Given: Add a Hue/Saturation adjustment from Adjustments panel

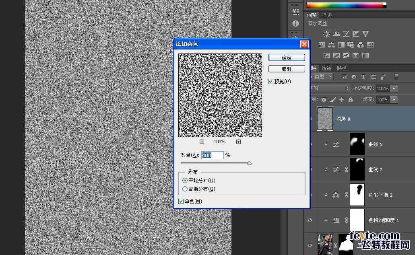Looking at the screenshot, I should pyautogui.click(x=322, y=45).
